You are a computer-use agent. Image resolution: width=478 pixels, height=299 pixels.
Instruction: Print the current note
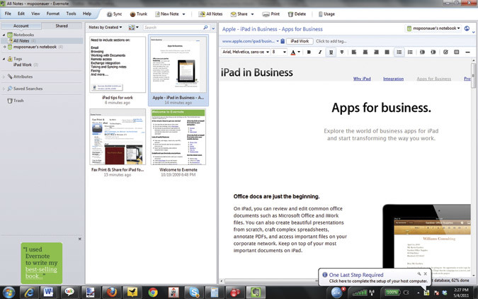coord(271,14)
